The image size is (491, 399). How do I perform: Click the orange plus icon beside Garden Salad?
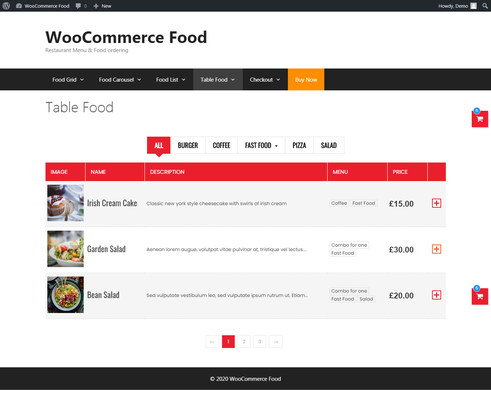(x=436, y=249)
